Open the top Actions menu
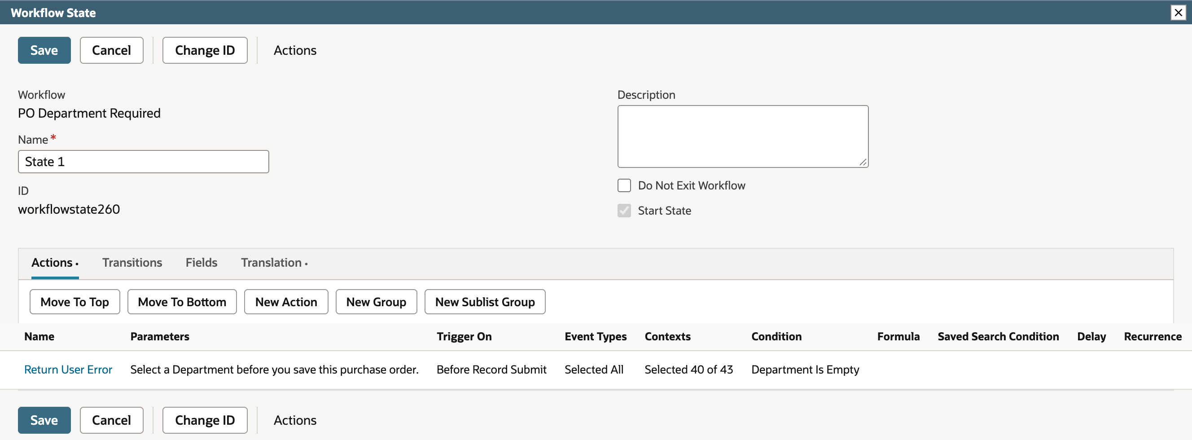Screen dimensions: 1192x440 (x=295, y=50)
